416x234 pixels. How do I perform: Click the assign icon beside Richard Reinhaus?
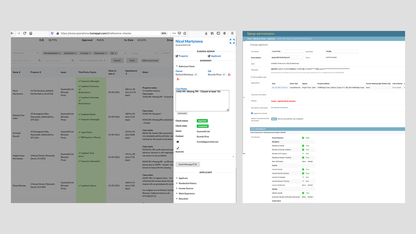tap(196, 75)
